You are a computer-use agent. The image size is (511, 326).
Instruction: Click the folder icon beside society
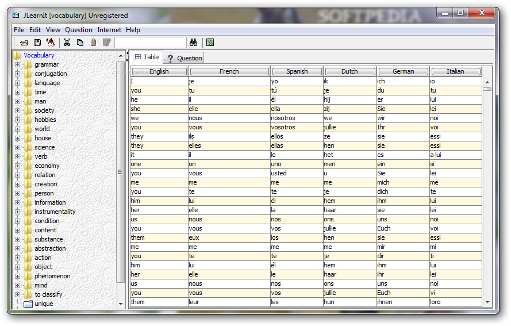pyautogui.click(x=28, y=110)
